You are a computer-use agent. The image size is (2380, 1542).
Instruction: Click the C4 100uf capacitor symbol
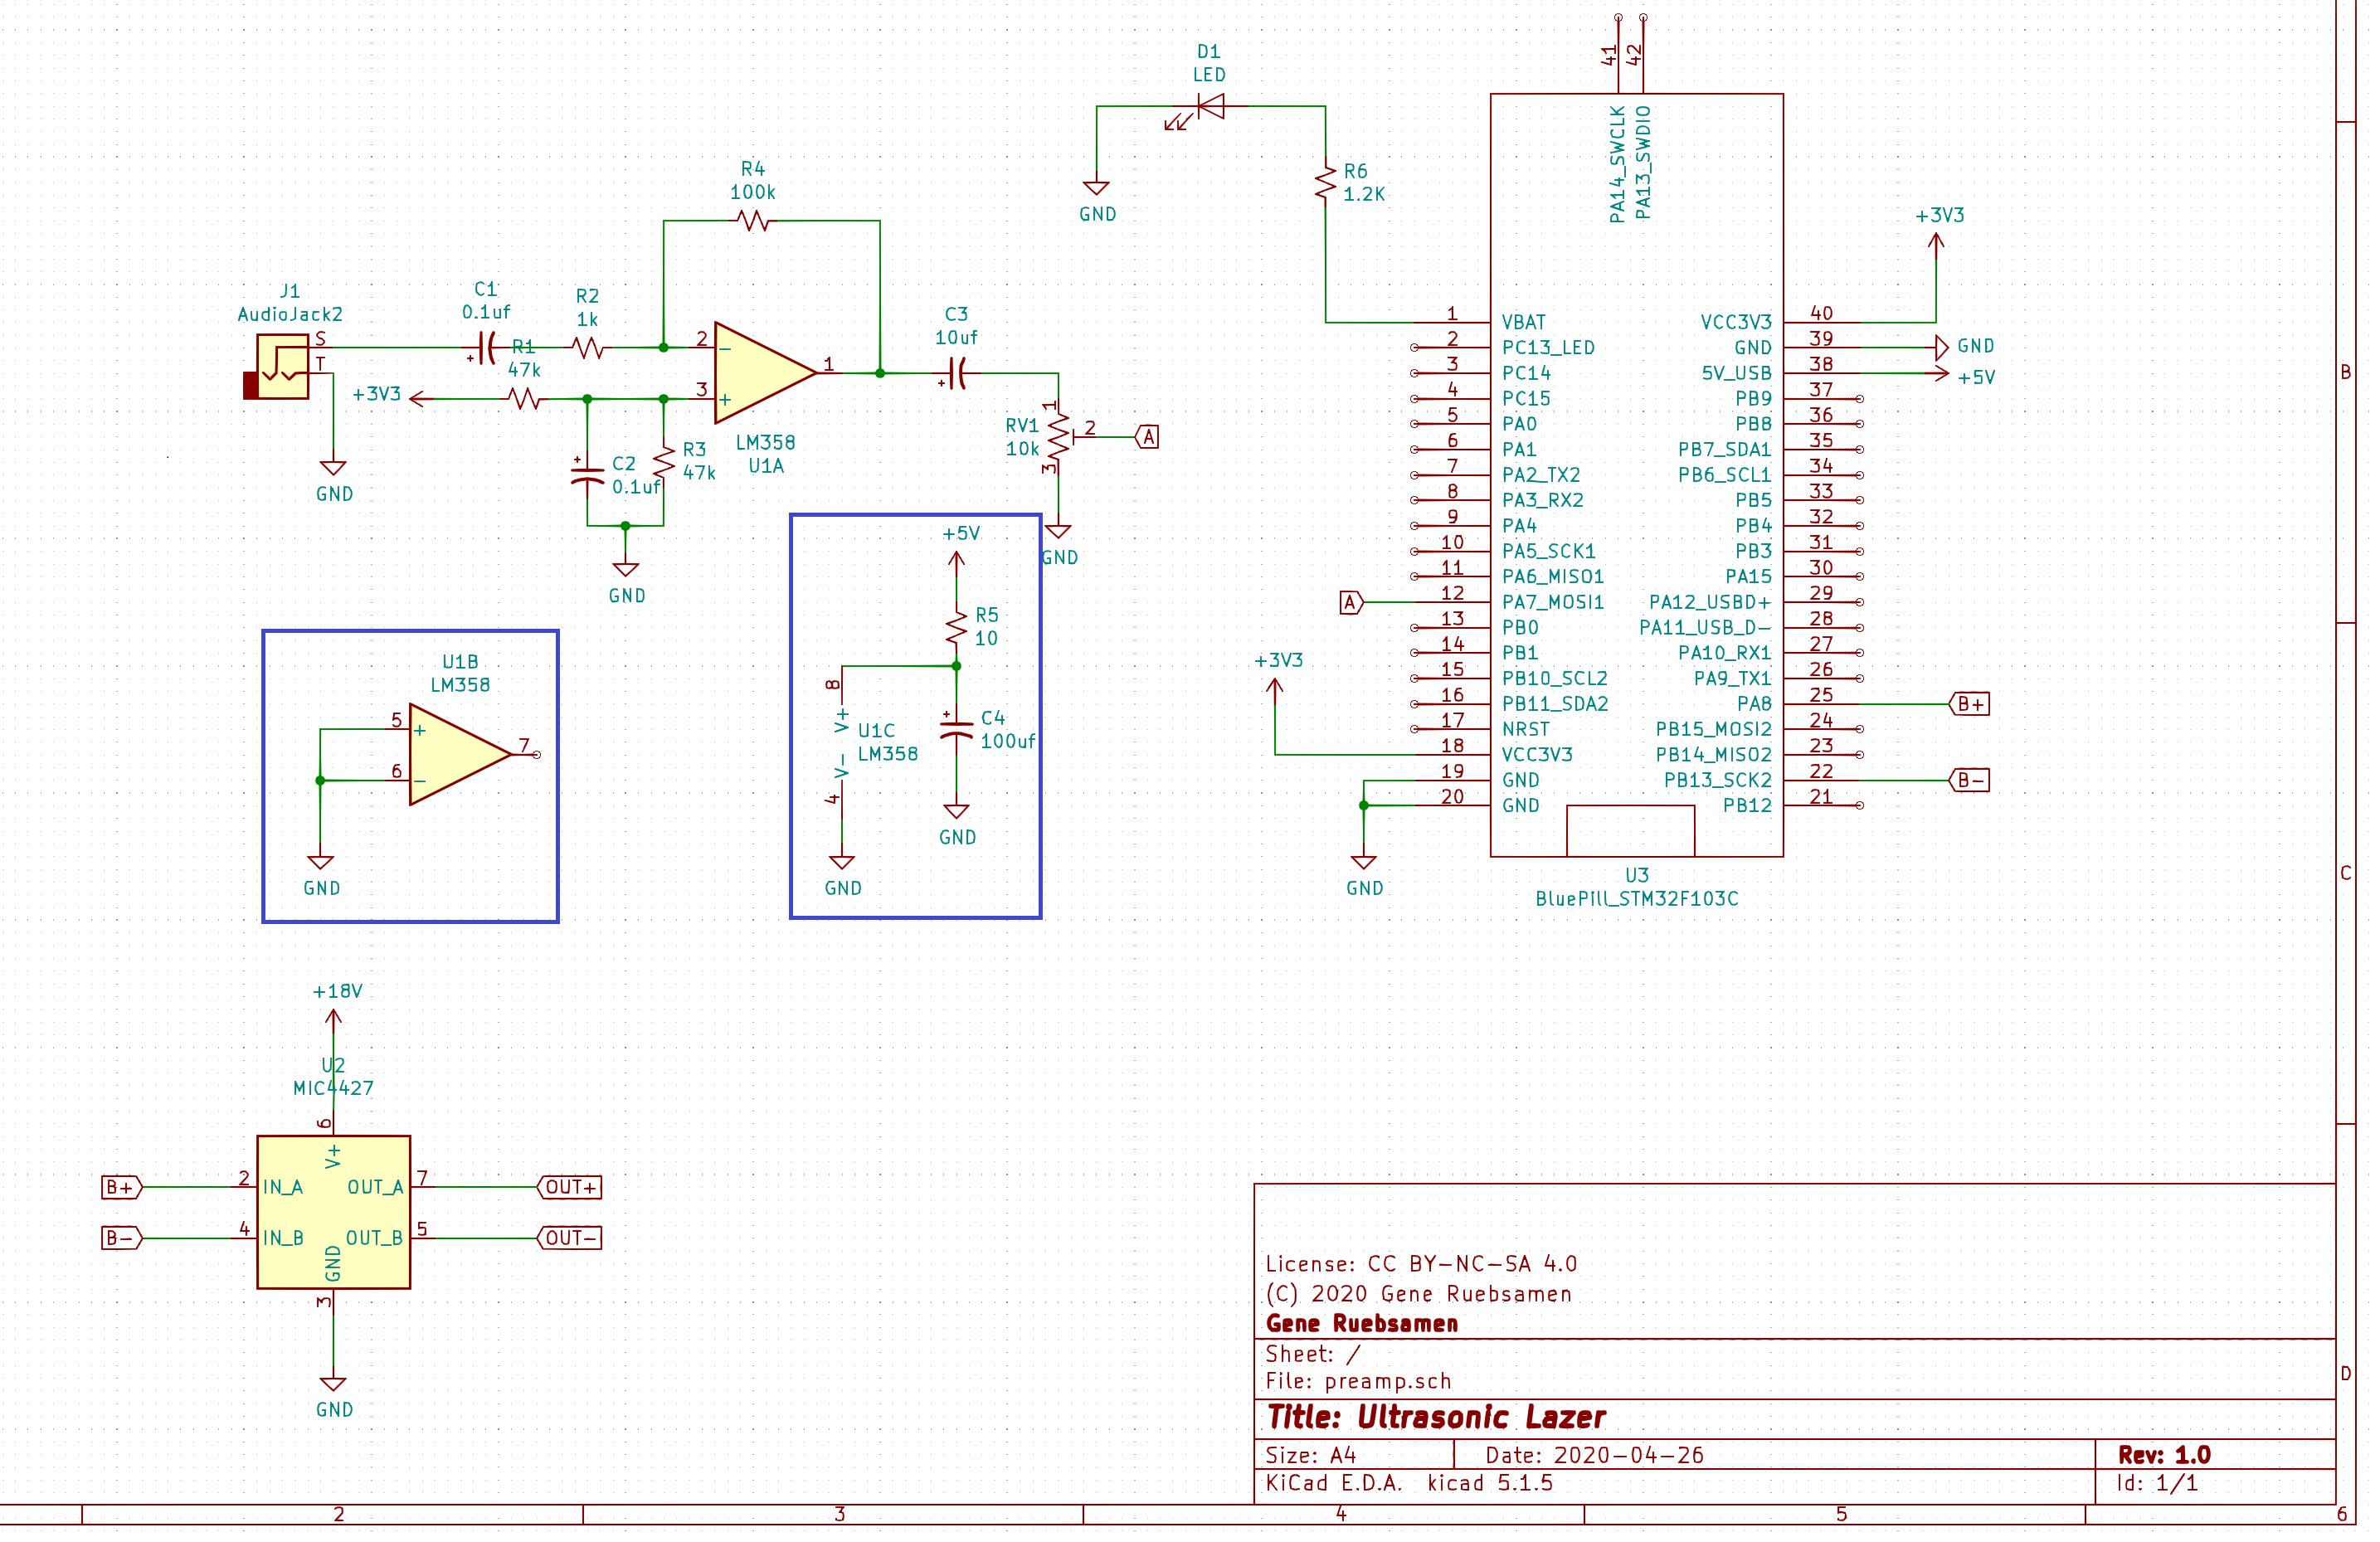[958, 730]
